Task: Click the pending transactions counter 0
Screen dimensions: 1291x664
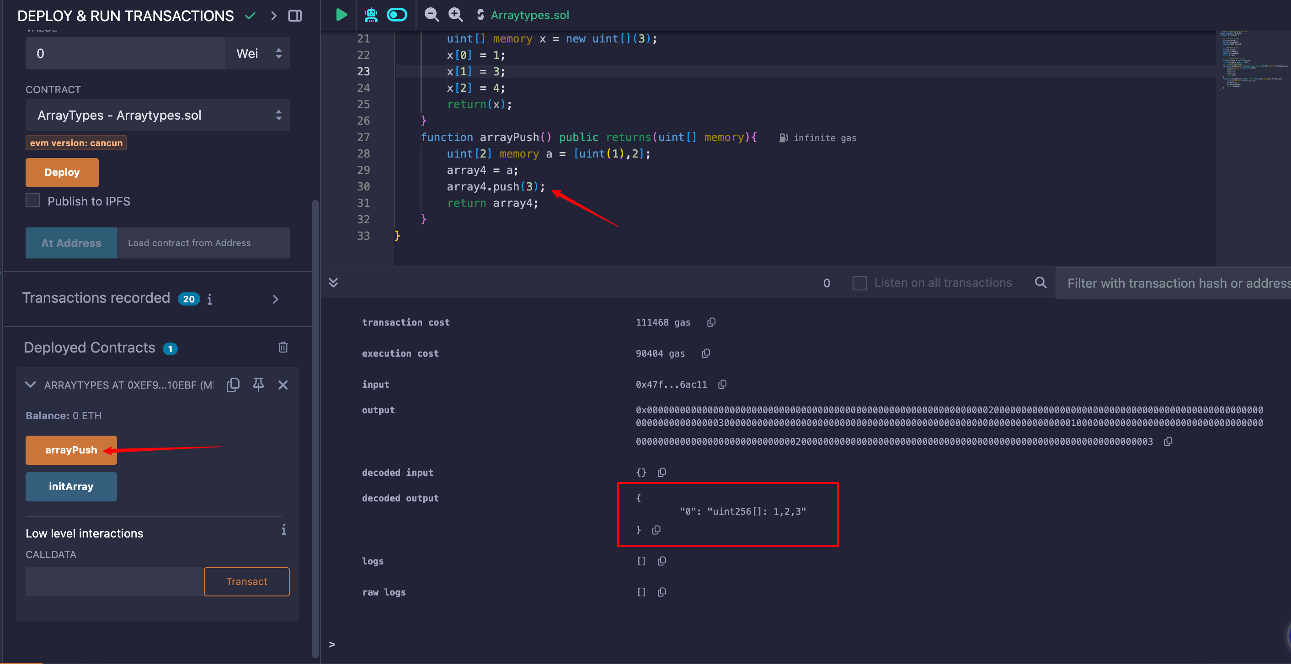Action: coord(827,283)
